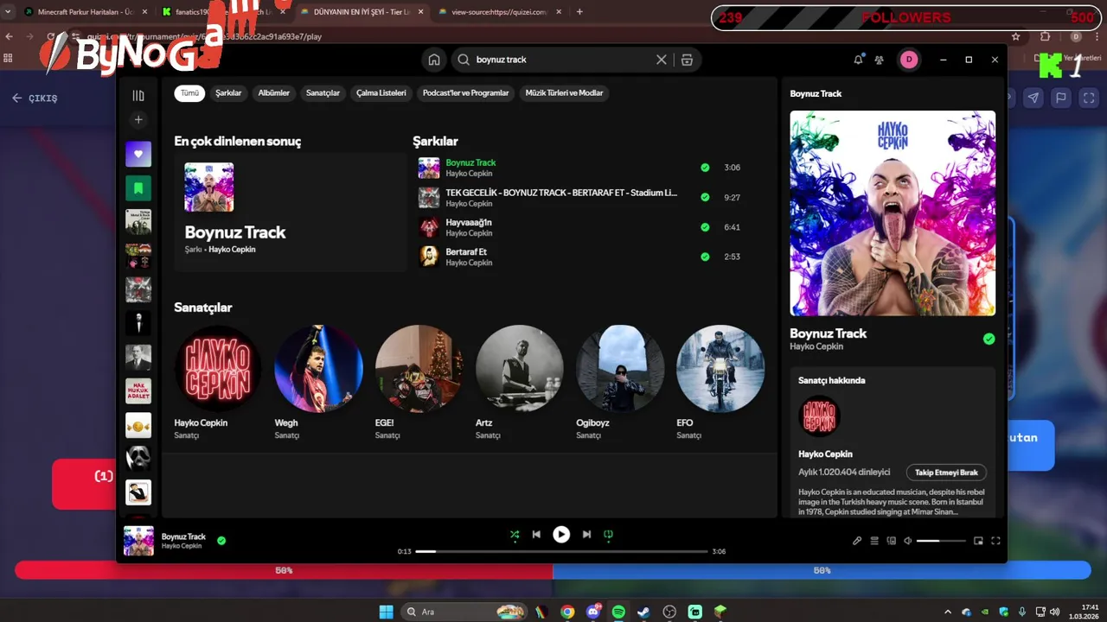Image resolution: width=1107 pixels, height=622 pixels.
Task: Open Ogiboyz artist profile
Action: coord(620,369)
